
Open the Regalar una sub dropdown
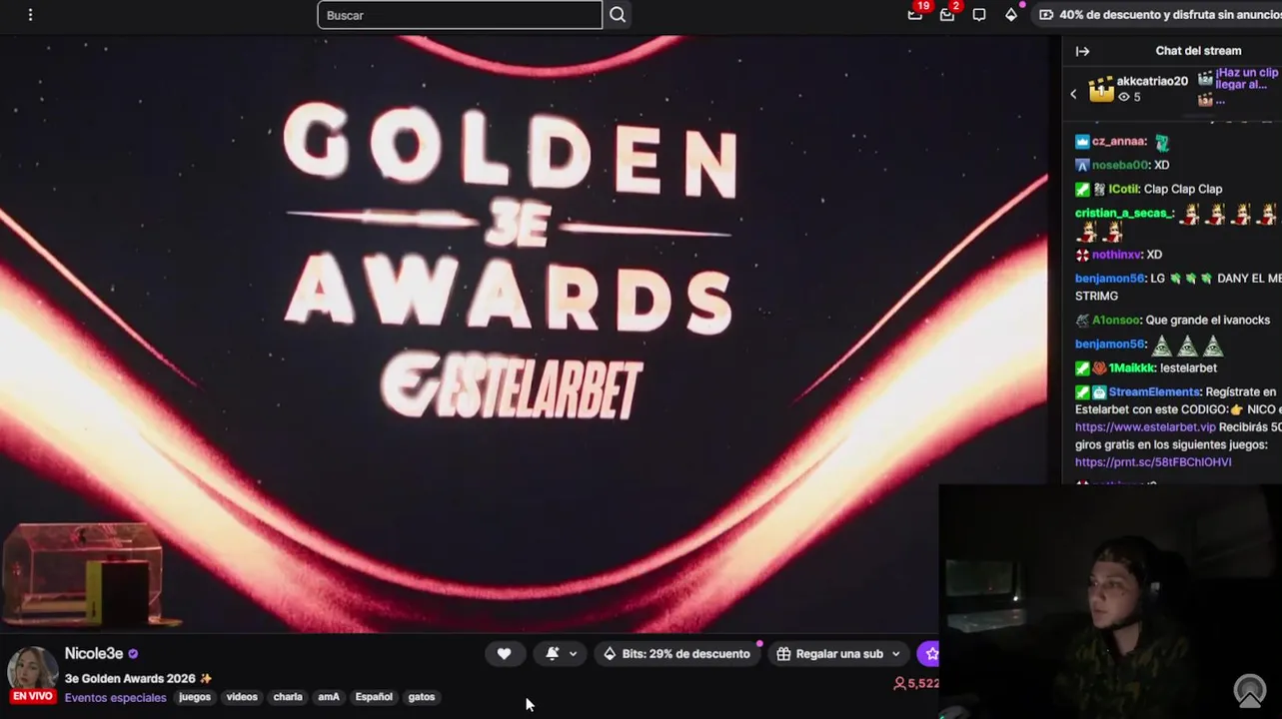(839, 654)
